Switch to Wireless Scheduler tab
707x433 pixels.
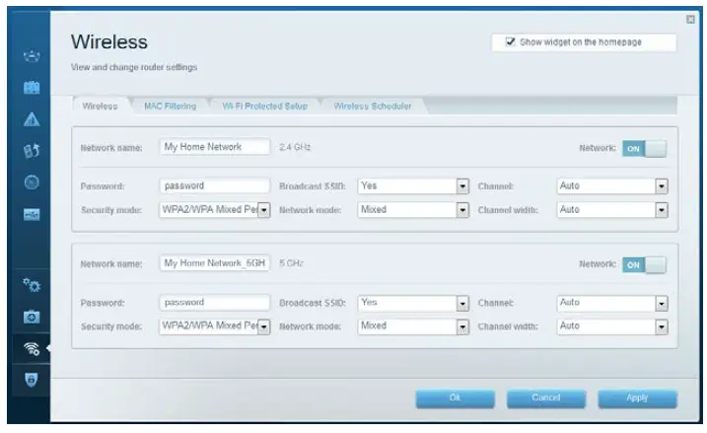373,106
